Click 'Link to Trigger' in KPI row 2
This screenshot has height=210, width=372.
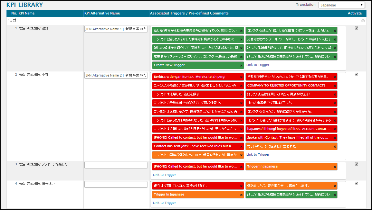(258, 155)
